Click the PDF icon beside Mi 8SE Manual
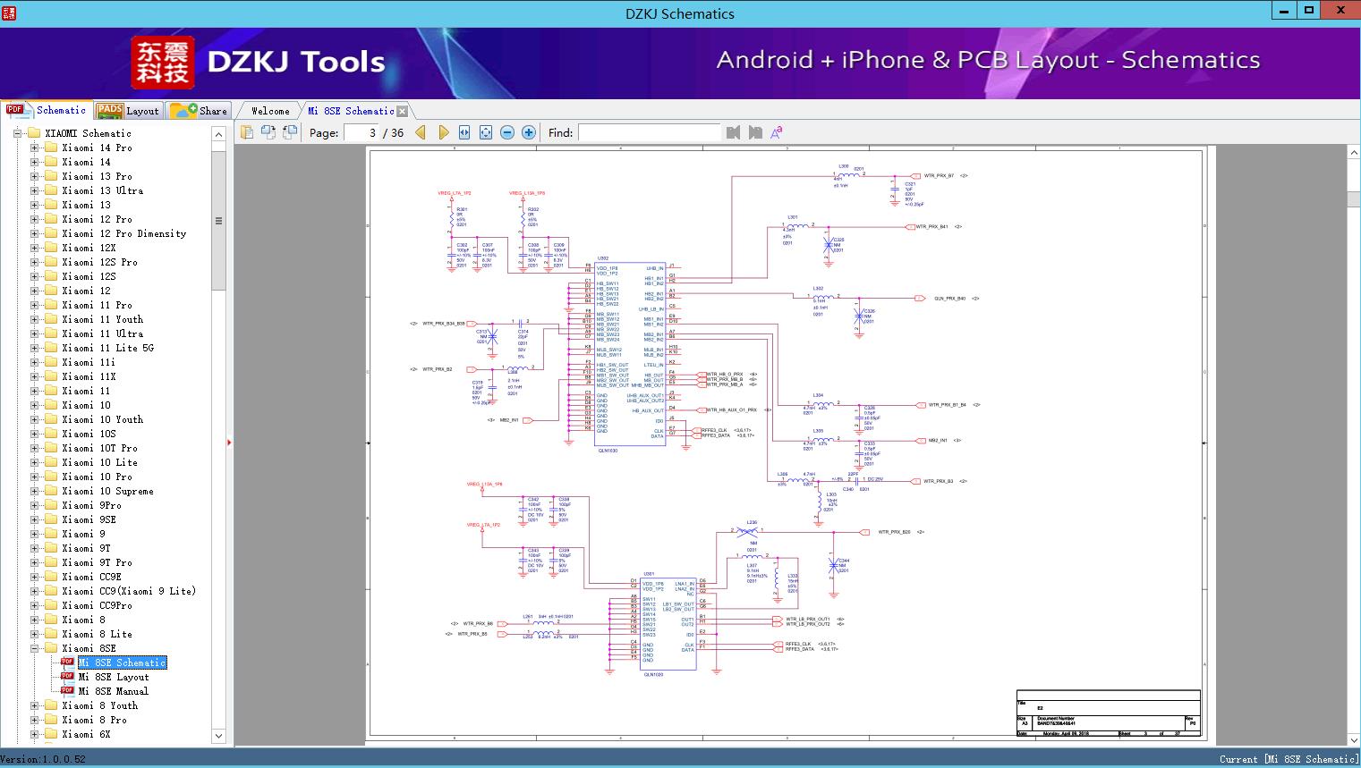 (x=67, y=691)
